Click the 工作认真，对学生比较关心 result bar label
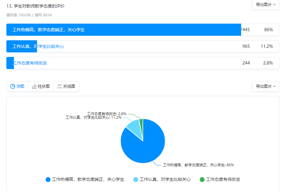 click(x=38, y=46)
